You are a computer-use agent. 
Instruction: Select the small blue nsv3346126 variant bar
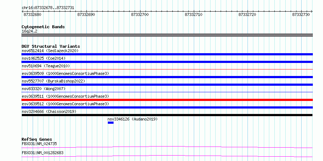111,123
